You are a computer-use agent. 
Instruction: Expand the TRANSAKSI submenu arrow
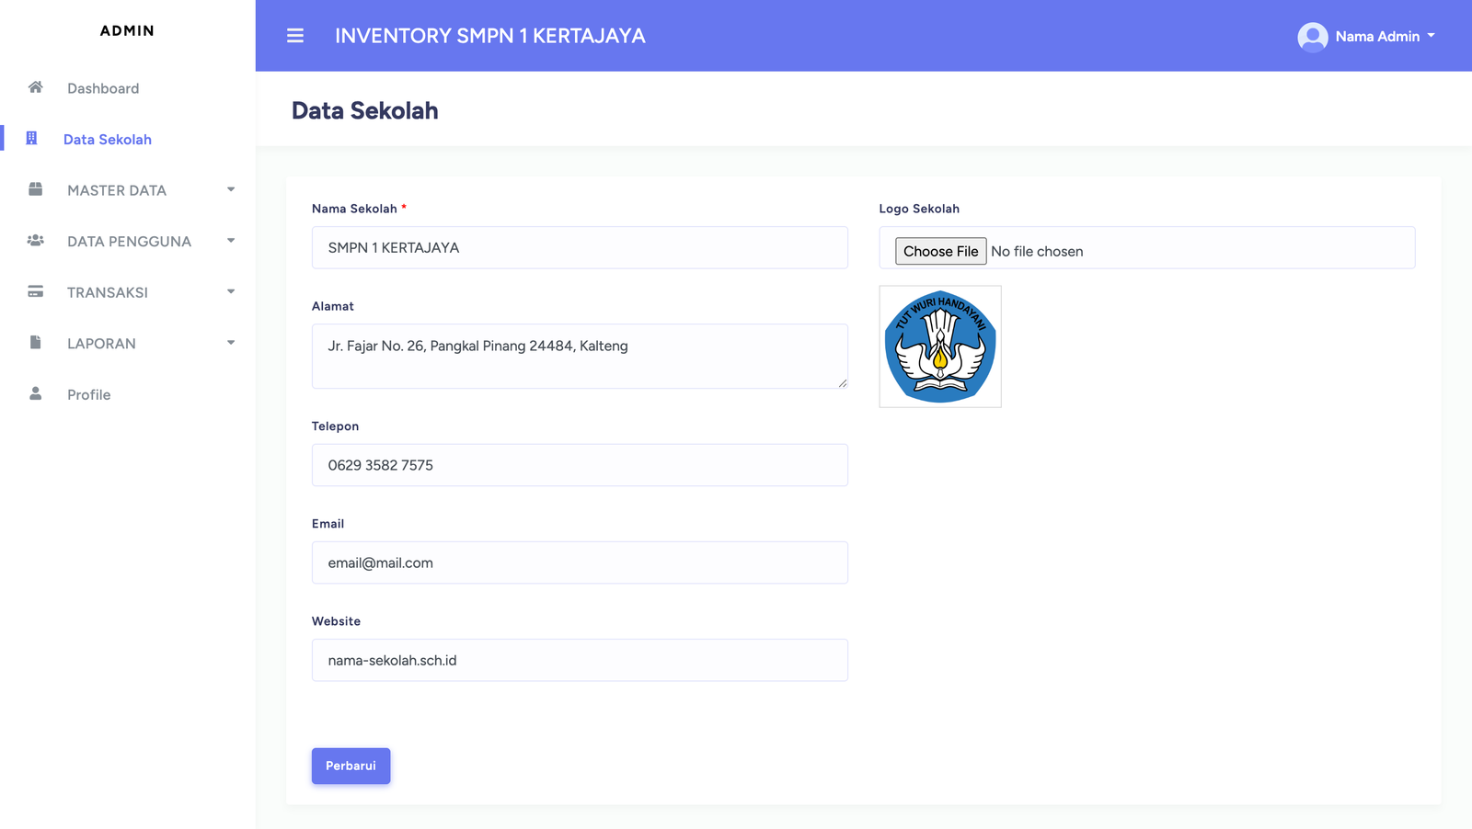(231, 291)
